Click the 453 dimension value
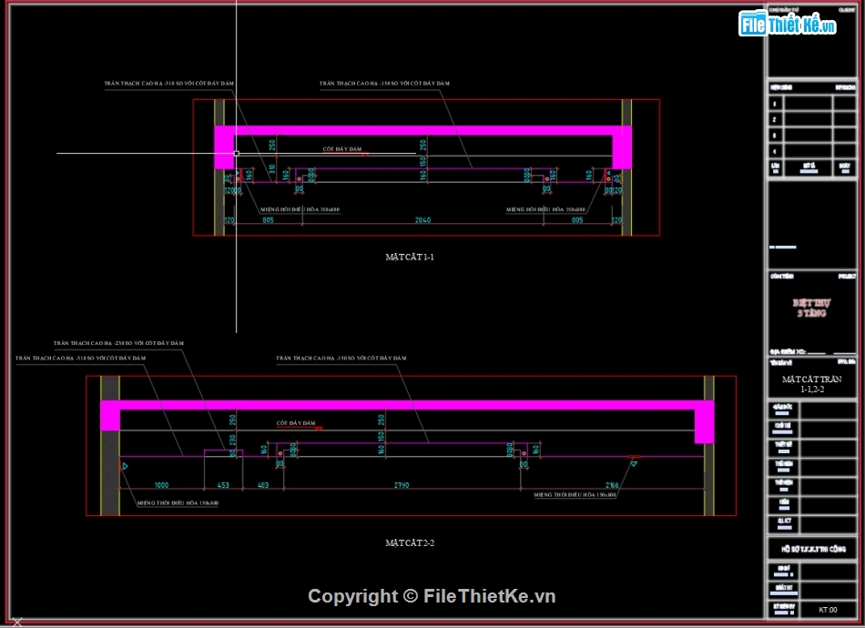The height and width of the screenshot is (628, 865). tap(223, 485)
